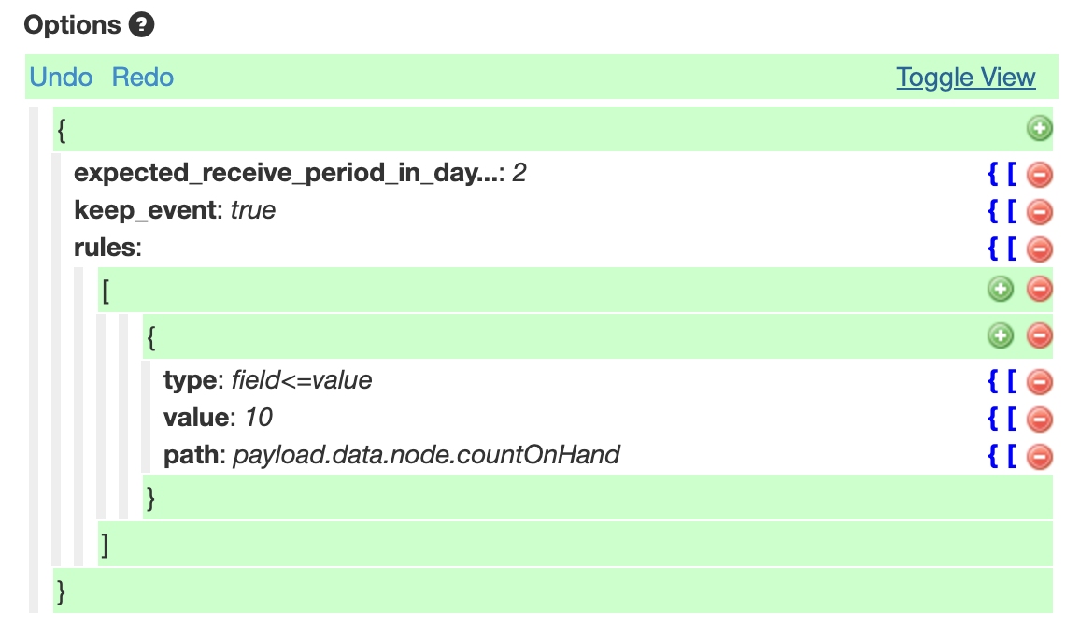Add a key using root object's plus icon
The image size is (1080, 626).
1040,128
